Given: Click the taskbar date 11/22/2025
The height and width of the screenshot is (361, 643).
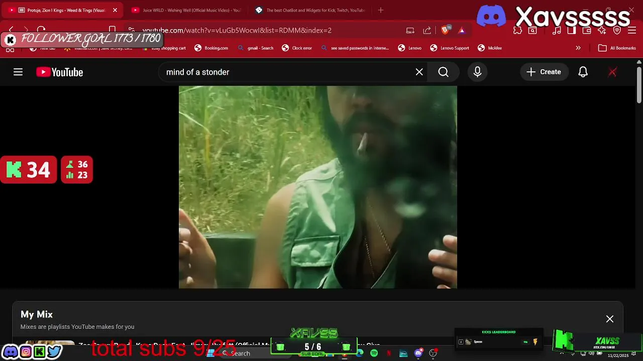Looking at the screenshot, I should (x=618, y=355).
